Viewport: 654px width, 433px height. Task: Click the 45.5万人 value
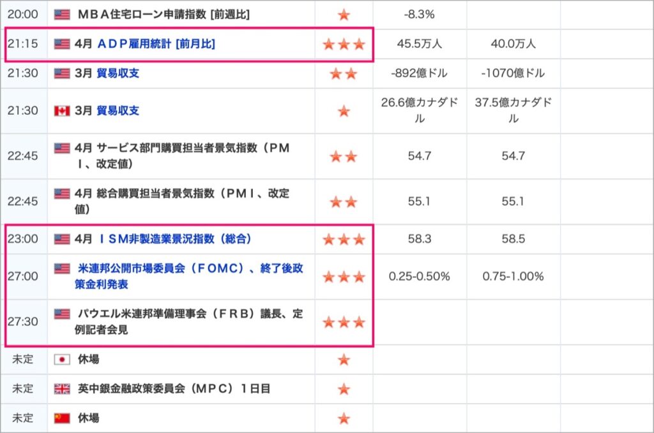pos(419,44)
